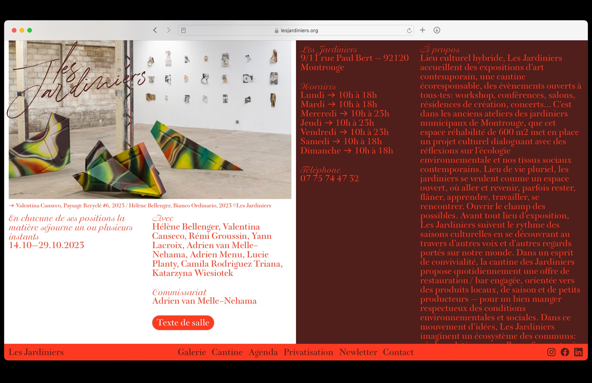592x383 pixels.
Task: Click the browser forward arrow
Action: (x=168, y=30)
